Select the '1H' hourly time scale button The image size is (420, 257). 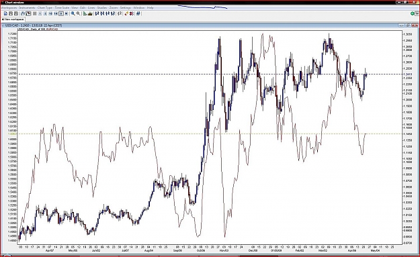click(x=56, y=13)
